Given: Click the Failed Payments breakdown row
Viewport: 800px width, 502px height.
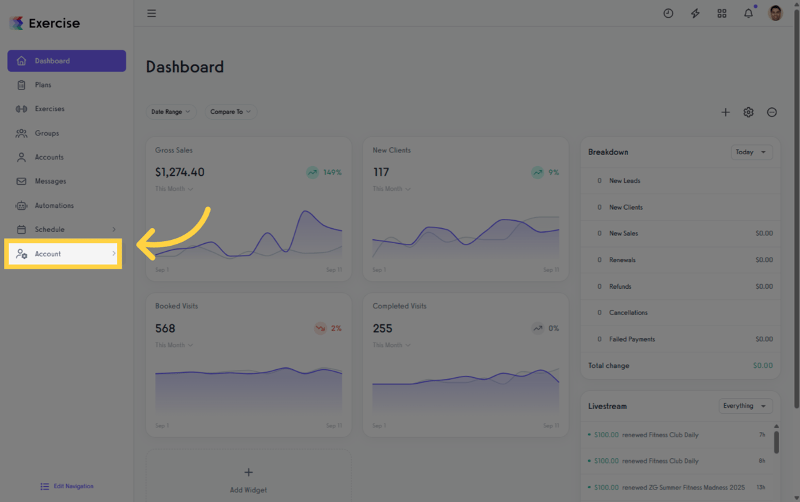Looking at the screenshot, I should click(680, 339).
